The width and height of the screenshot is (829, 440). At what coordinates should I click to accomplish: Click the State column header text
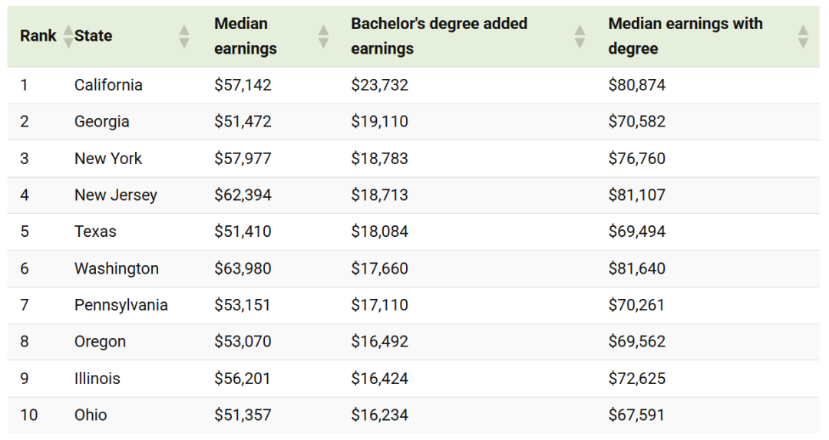pyautogui.click(x=94, y=36)
